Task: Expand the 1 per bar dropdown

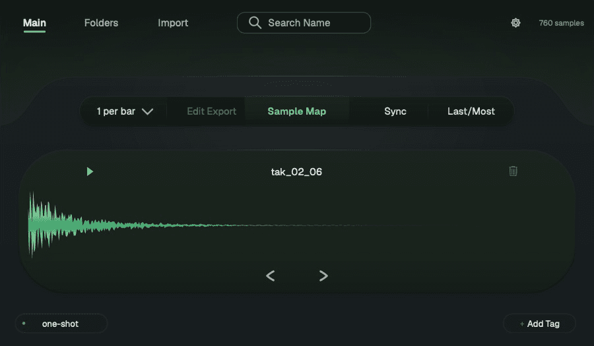Action: pos(124,111)
